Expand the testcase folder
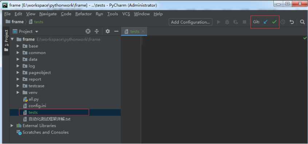 point(18,86)
